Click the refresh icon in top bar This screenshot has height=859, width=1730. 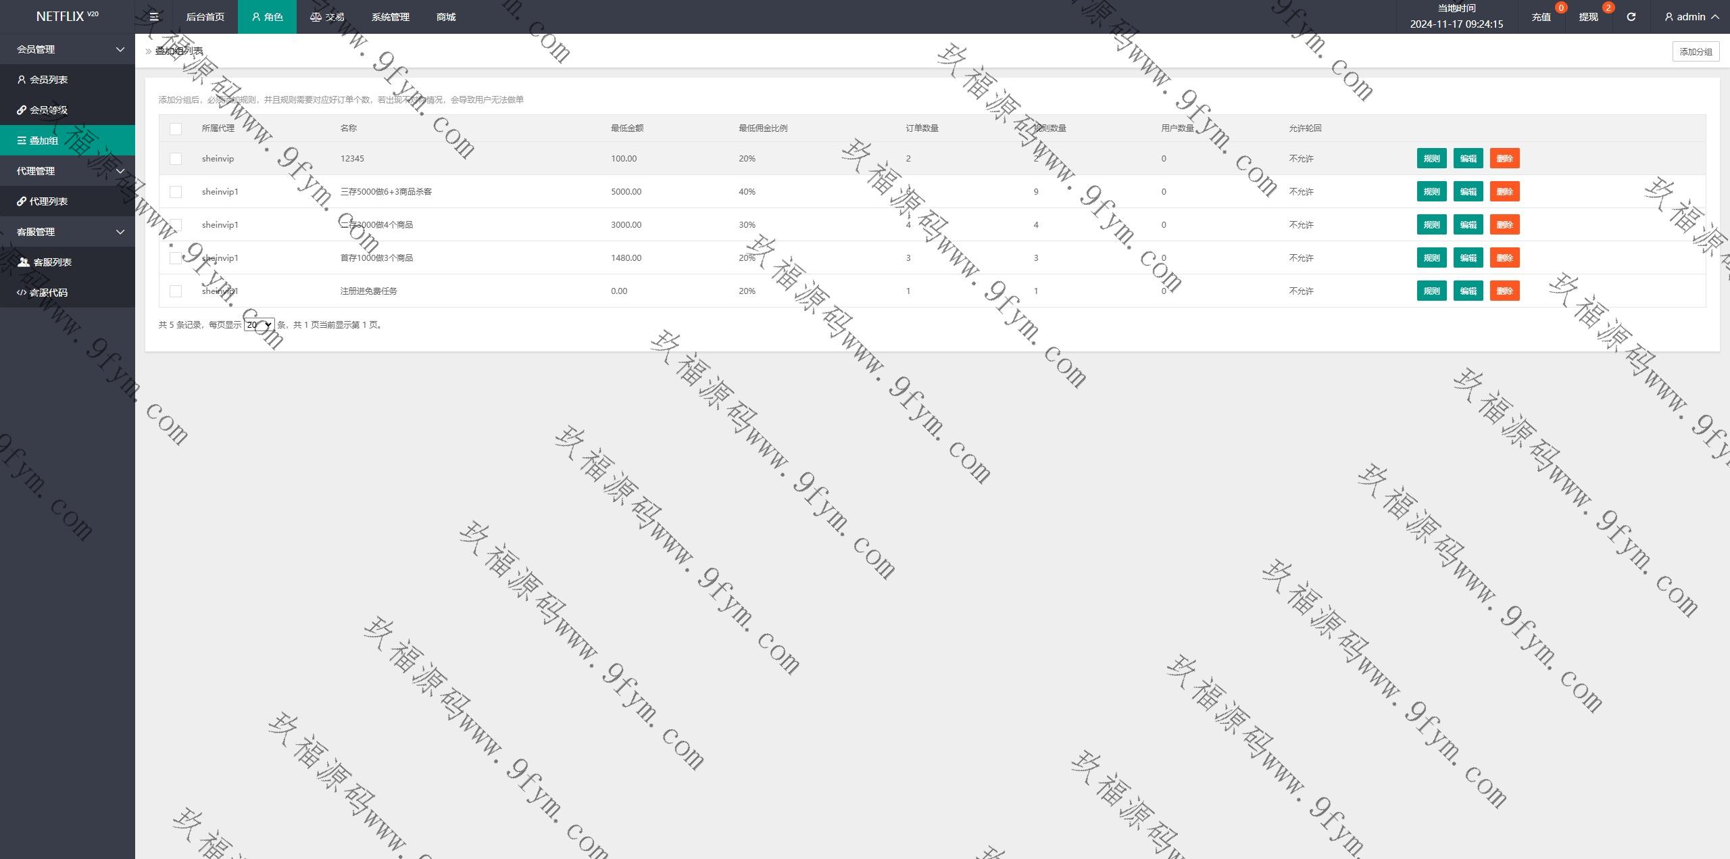coord(1631,17)
